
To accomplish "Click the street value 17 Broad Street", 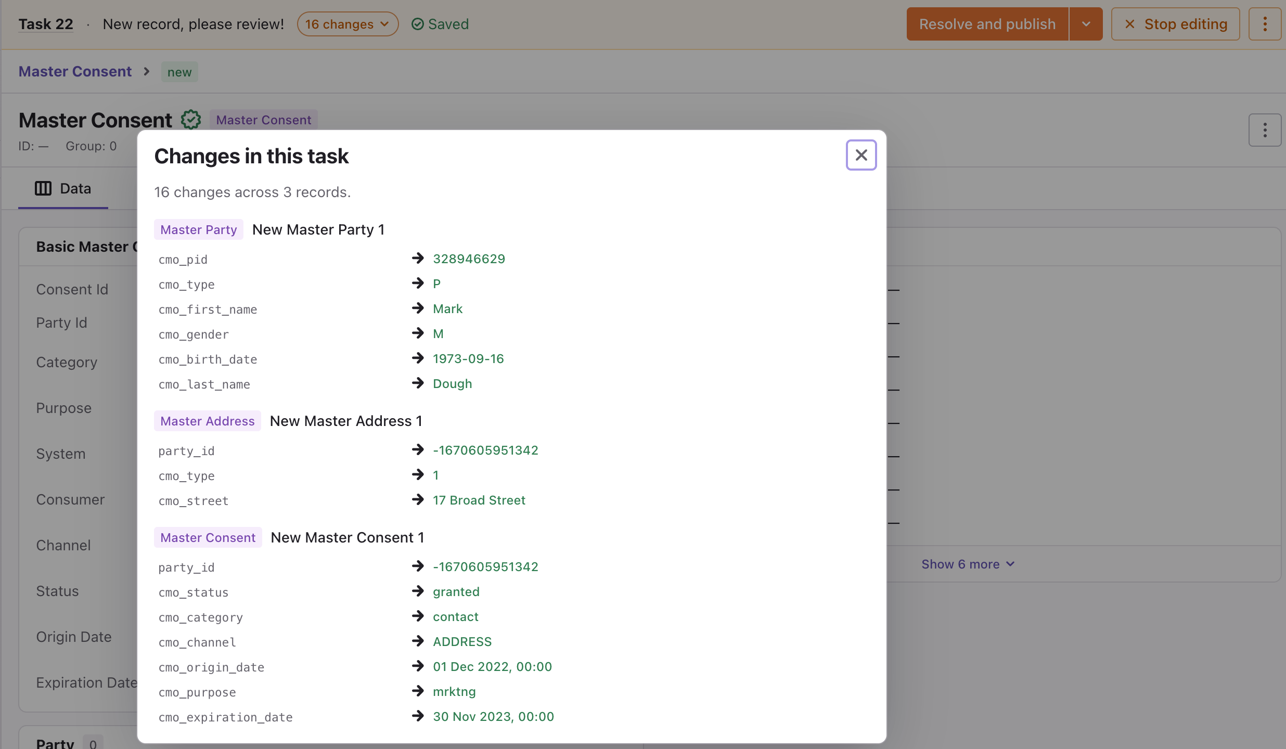I will coord(479,500).
